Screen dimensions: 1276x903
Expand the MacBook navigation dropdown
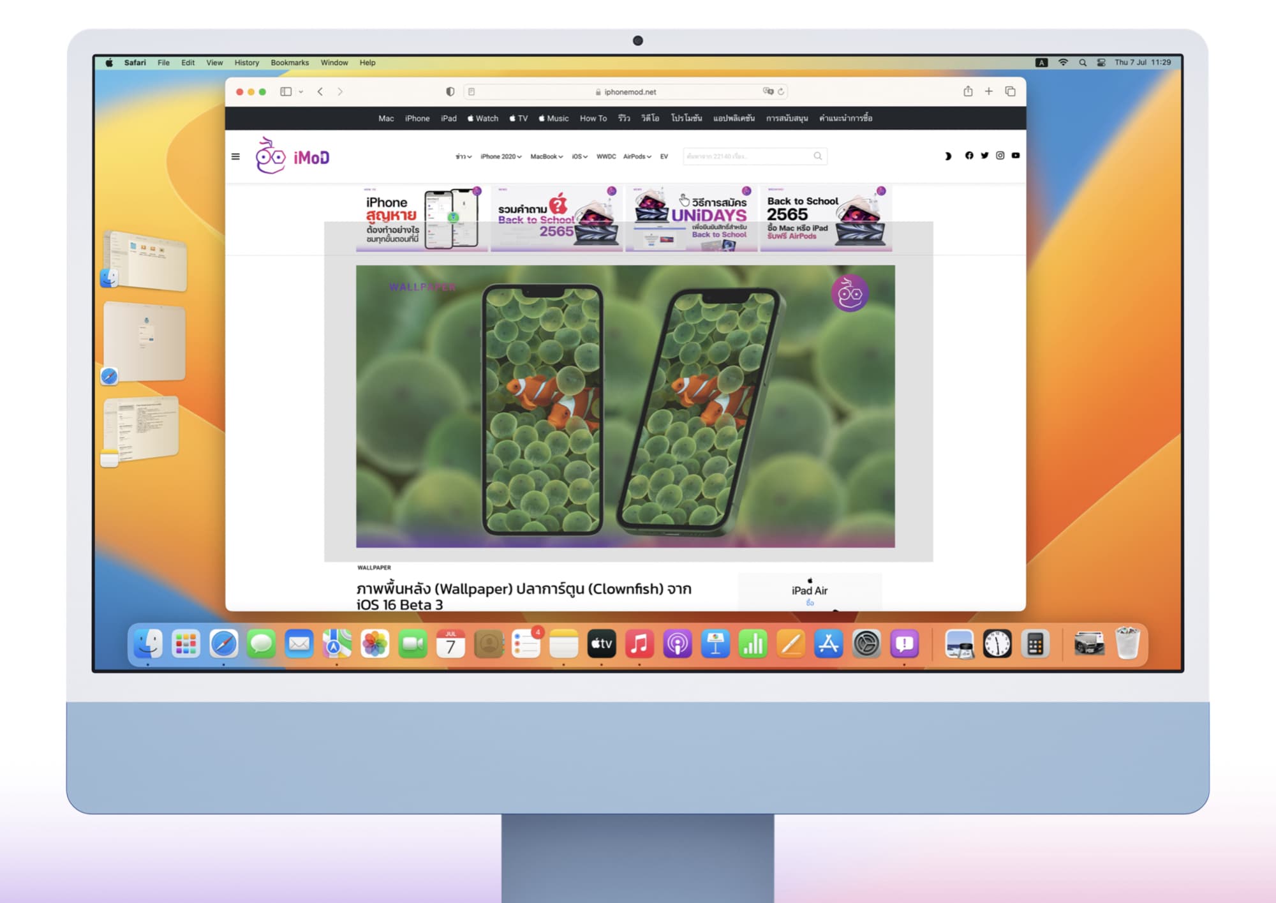tap(546, 156)
